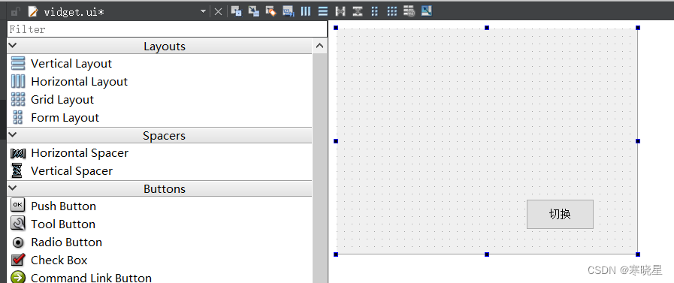Lay out vertically in splitter
This screenshot has height=283, width=674.
357,11
